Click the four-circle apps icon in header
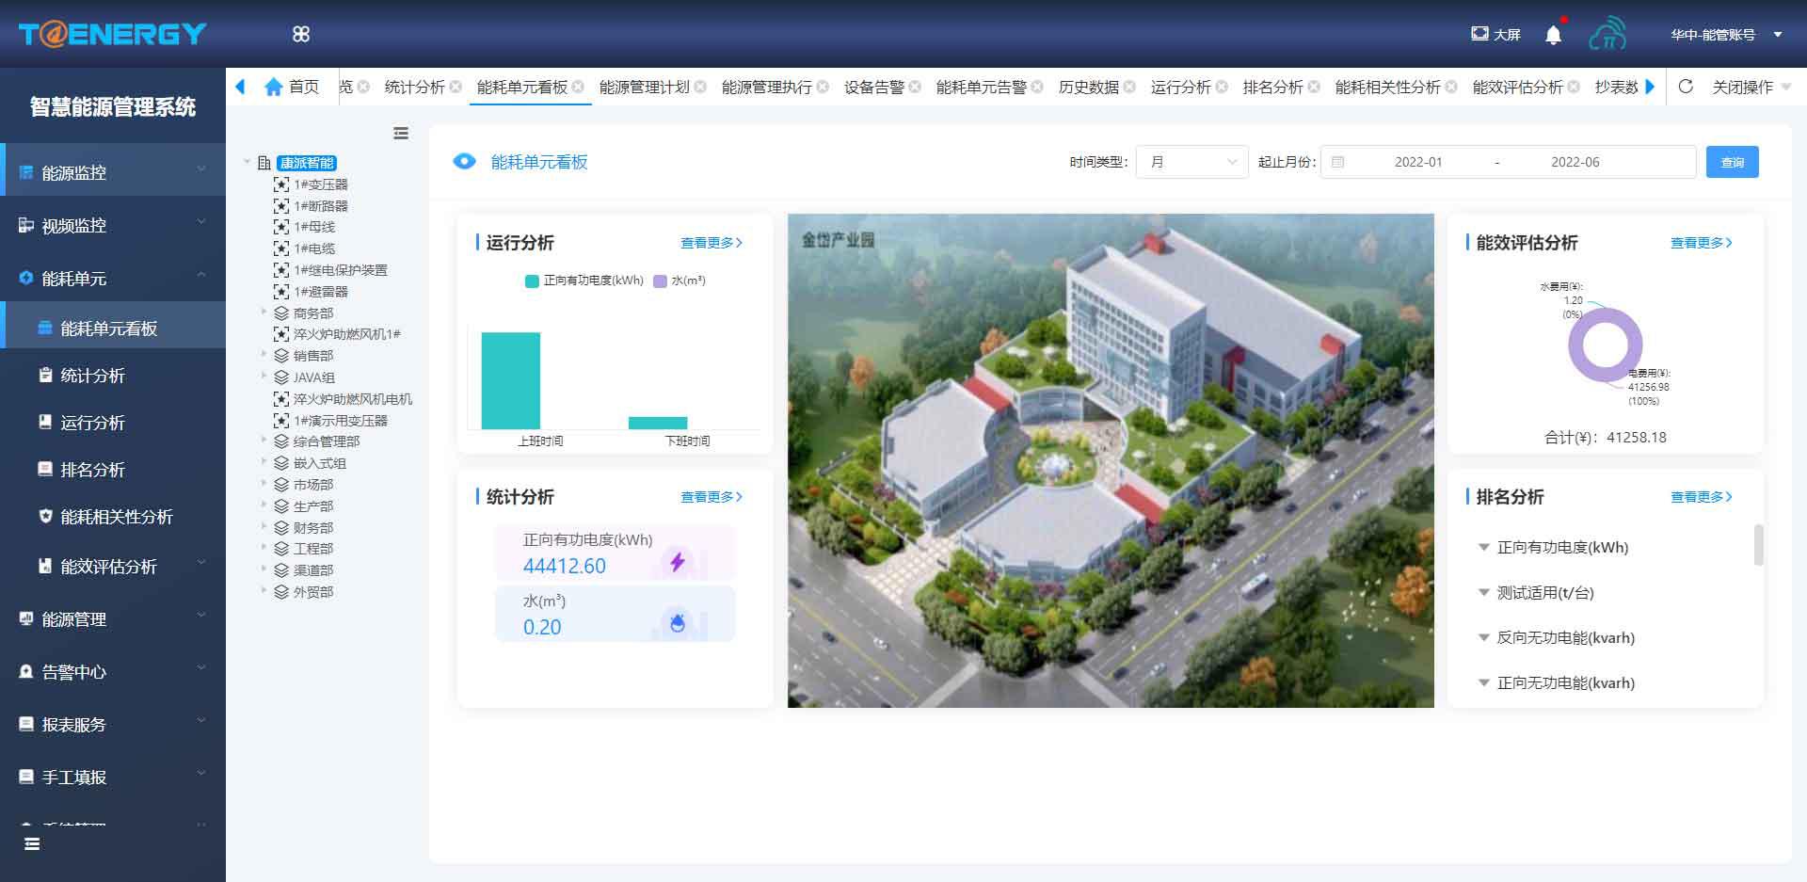 [x=301, y=34]
